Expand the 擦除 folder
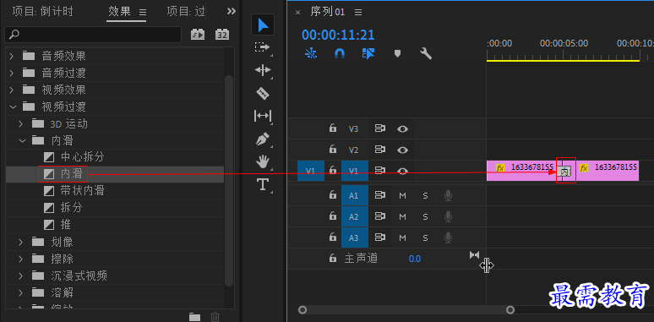The height and width of the screenshot is (322, 654). coord(22,259)
